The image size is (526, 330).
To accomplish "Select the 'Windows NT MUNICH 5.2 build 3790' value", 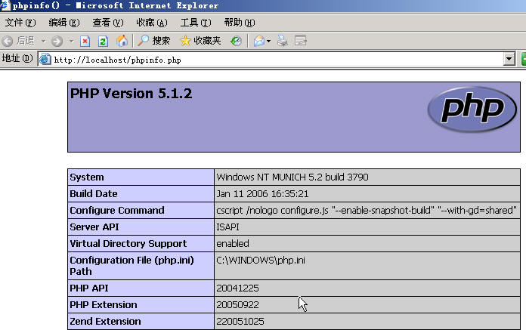I will coord(292,177).
